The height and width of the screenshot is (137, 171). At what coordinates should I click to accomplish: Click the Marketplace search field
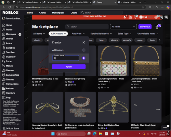coord(87,27)
